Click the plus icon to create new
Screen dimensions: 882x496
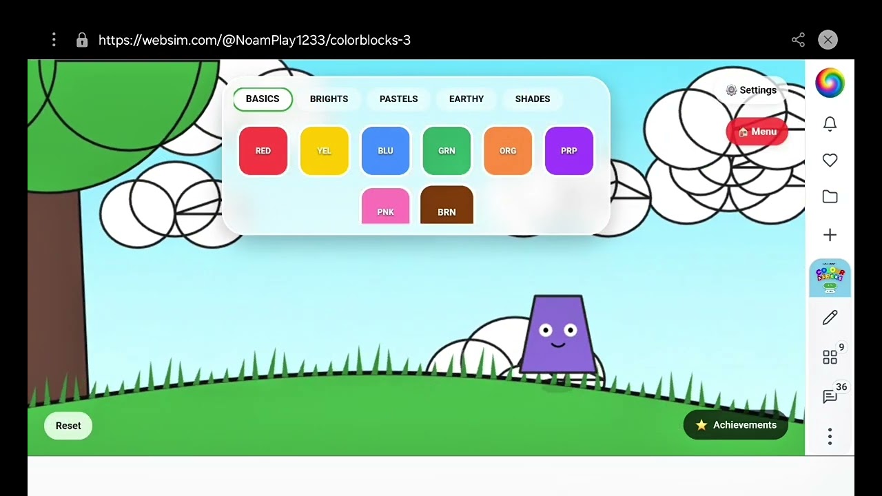(830, 235)
